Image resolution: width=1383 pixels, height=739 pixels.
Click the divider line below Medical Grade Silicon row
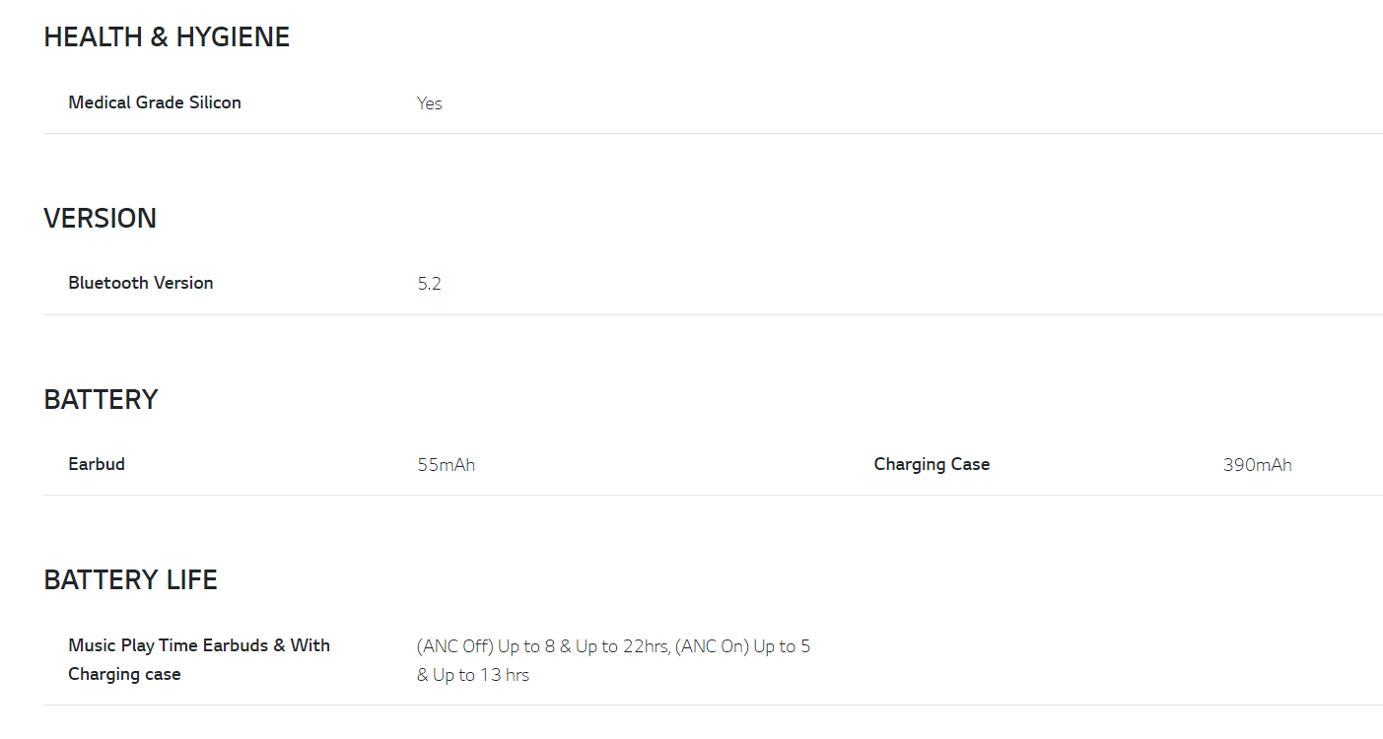(x=712, y=134)
